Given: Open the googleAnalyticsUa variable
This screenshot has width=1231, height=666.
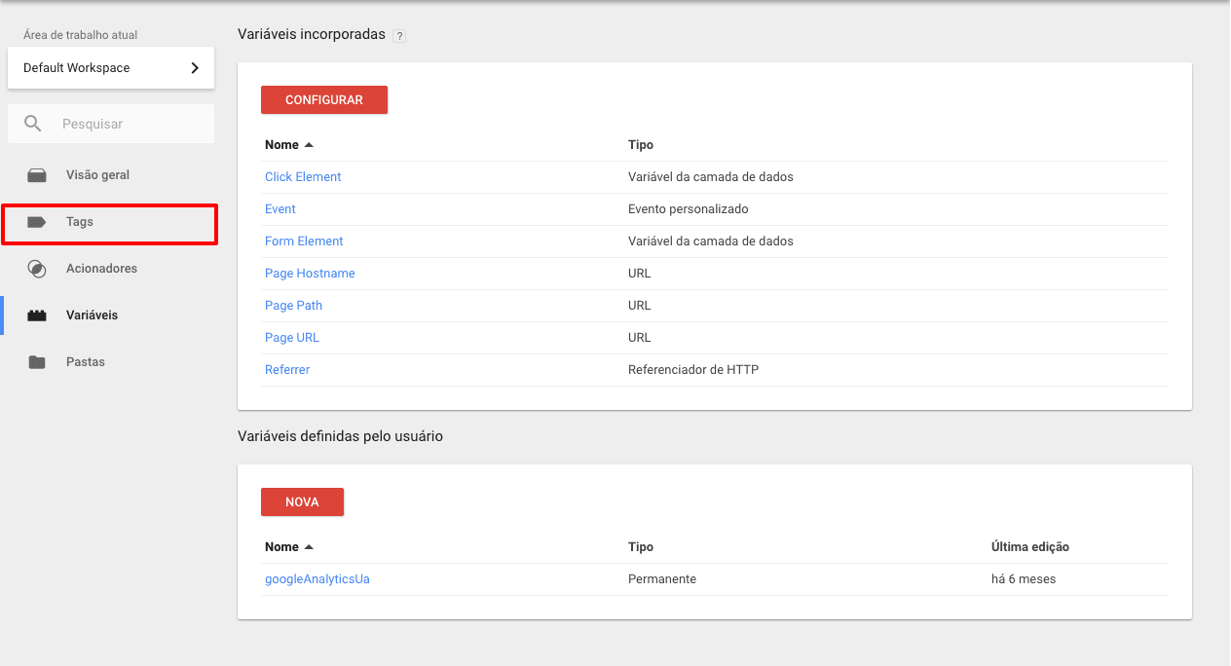Looking at the screenshot, I should click(317, 578).
